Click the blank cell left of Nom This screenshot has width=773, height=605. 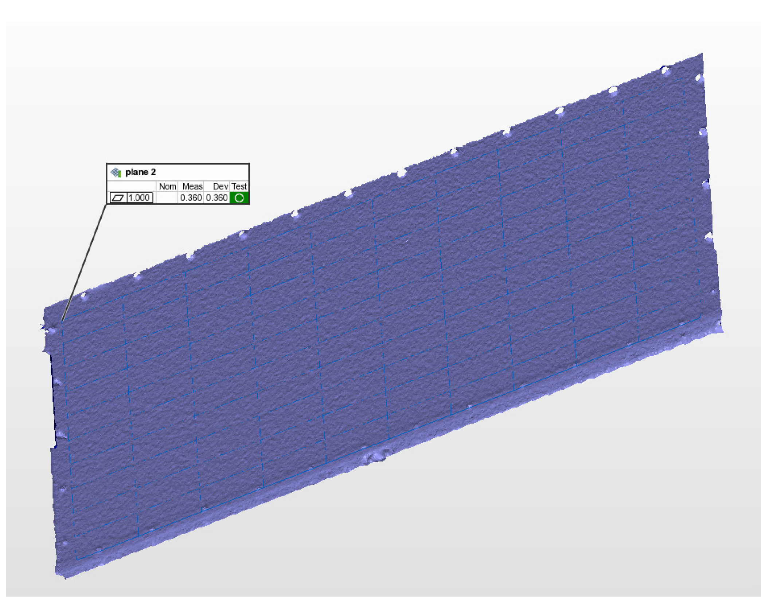tap(131, 187)
